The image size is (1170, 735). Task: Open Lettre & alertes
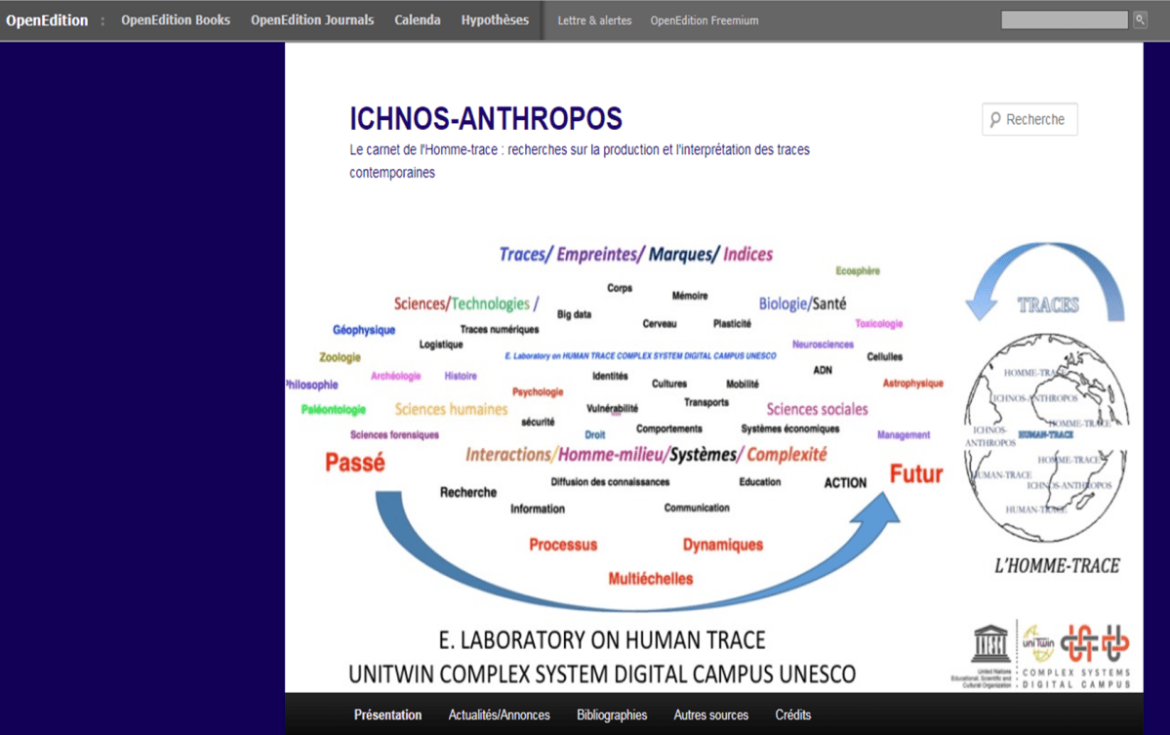(594, 20)
